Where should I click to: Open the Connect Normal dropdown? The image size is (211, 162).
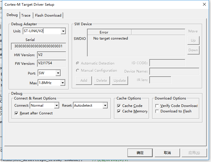point(56,106)
